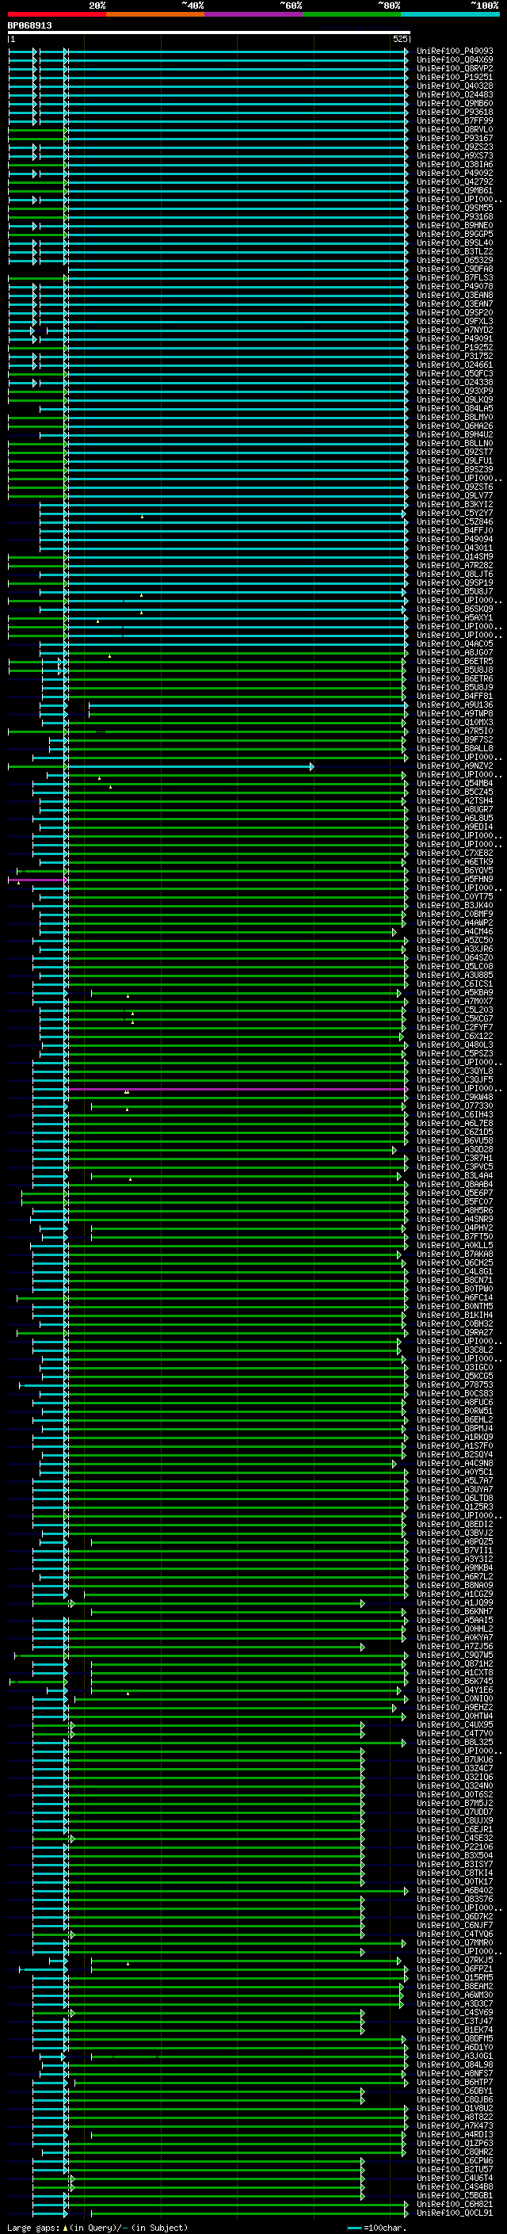
Task: Click the hit label UniRef100_A7NYD2
Action: 455,330
